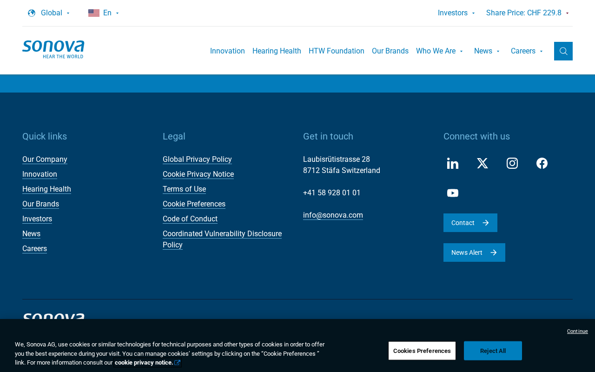Open the Instagram social icon

coord(512,163)
